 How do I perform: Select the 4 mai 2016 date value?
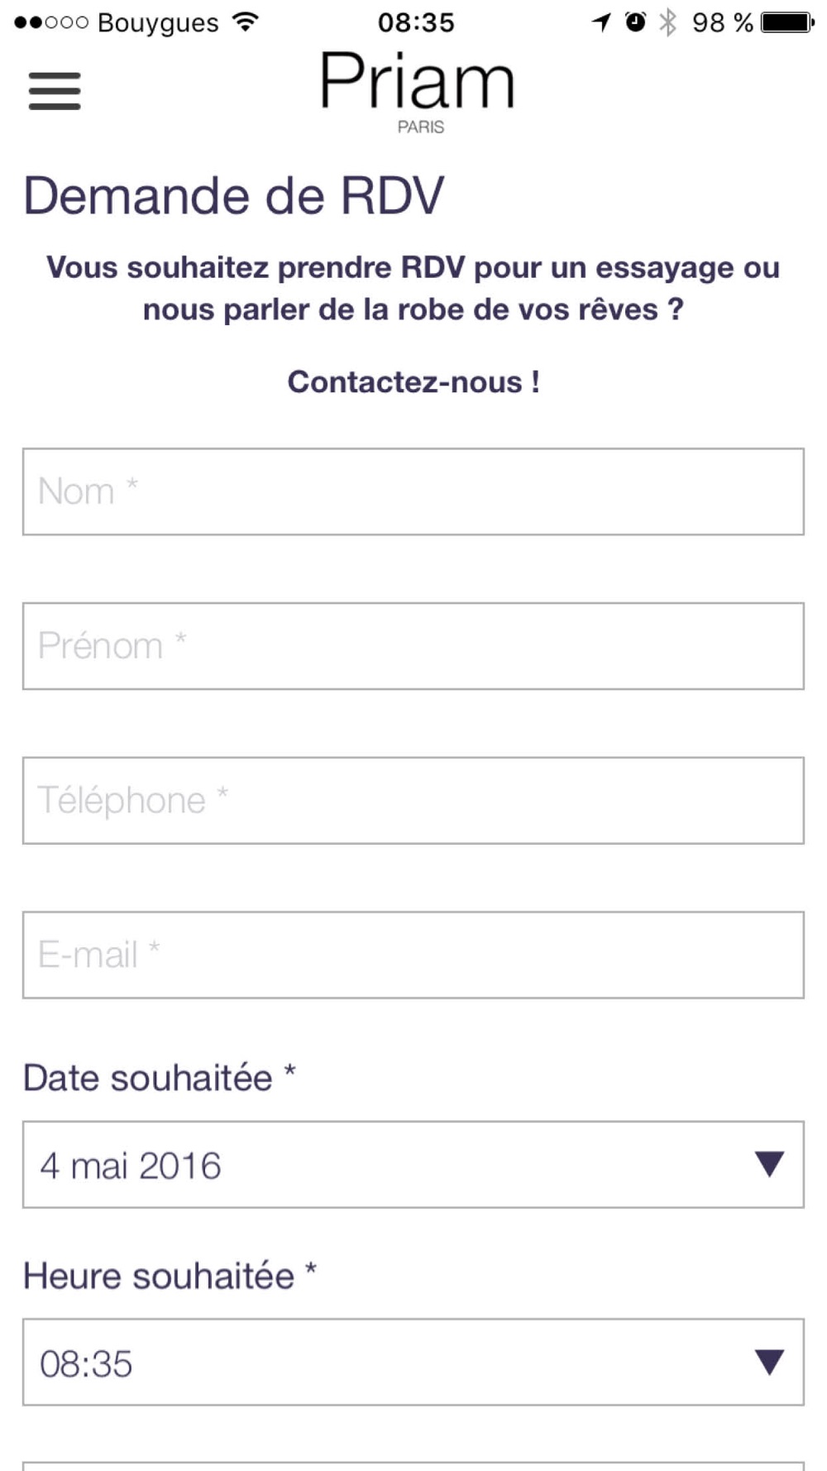pos(131,1166)
